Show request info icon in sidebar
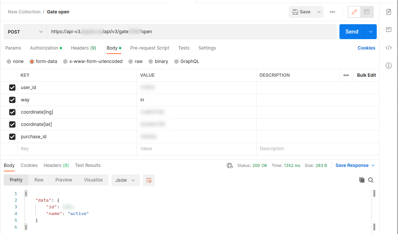 click(389, 66)
